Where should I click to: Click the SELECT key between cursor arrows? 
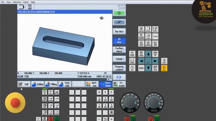tap(148, 61)
